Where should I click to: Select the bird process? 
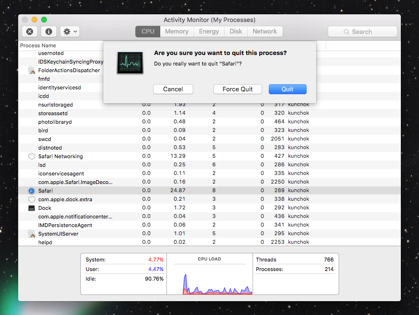[x=43, y=130]
